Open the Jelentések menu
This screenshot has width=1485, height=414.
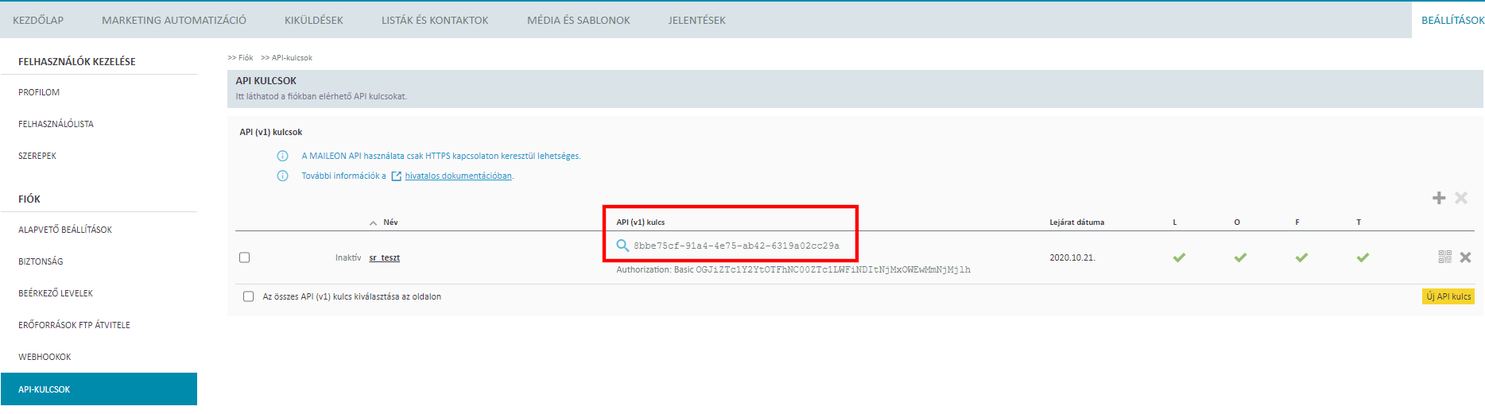[697, 20]
